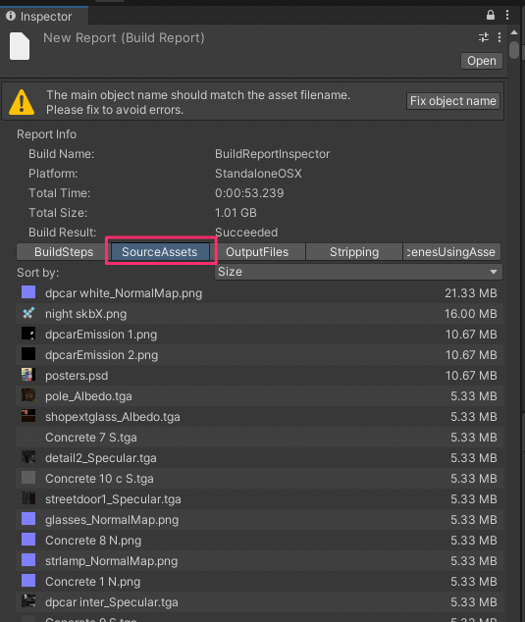Select the streetdoor1_Specular.tga file name

(x=113, y=499)
